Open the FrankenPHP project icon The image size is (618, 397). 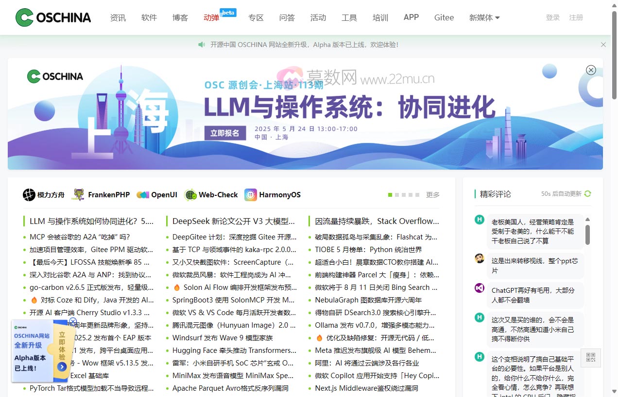(x=78, y=195)
